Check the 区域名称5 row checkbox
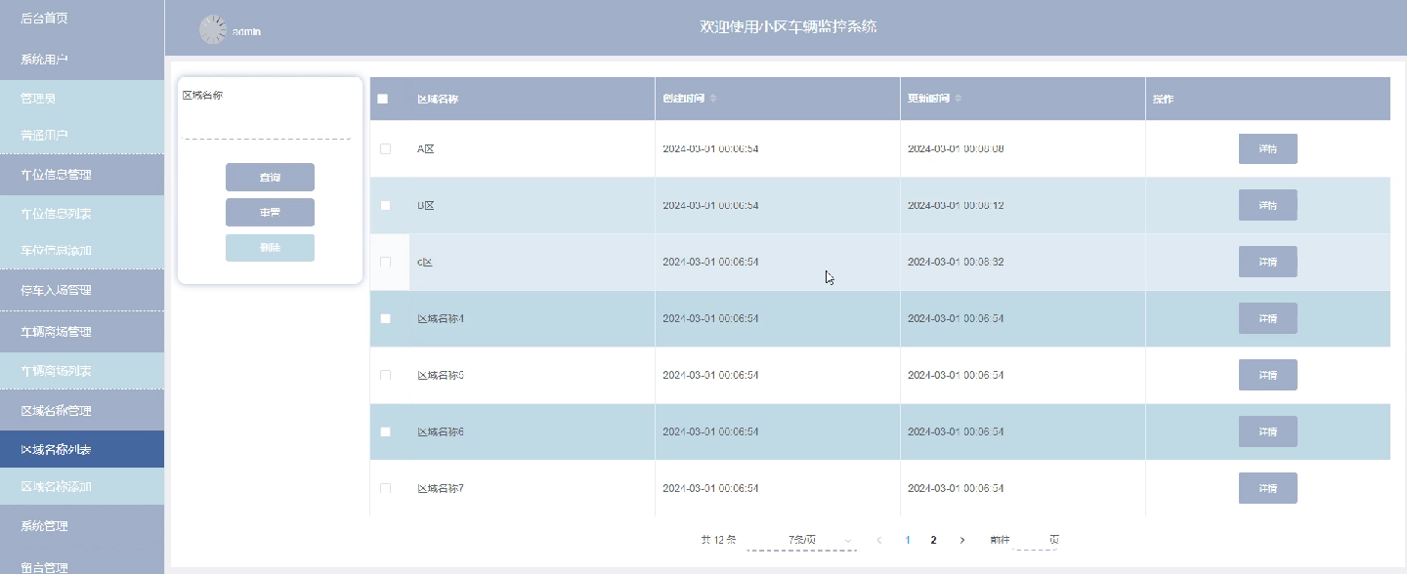The width and height of the screenshot is (1407, 574). pyautogui.click(x=385, y=375)
